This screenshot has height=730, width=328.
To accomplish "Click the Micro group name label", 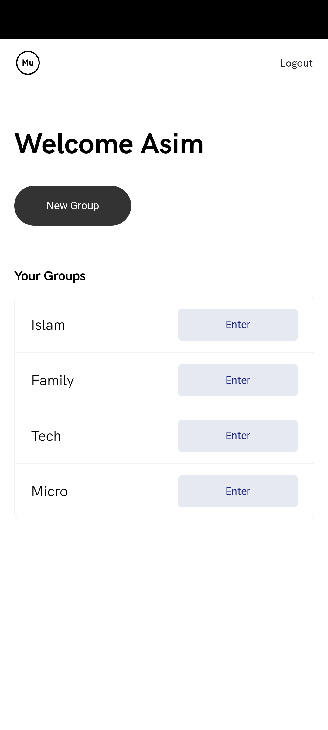I will point(50,491).
